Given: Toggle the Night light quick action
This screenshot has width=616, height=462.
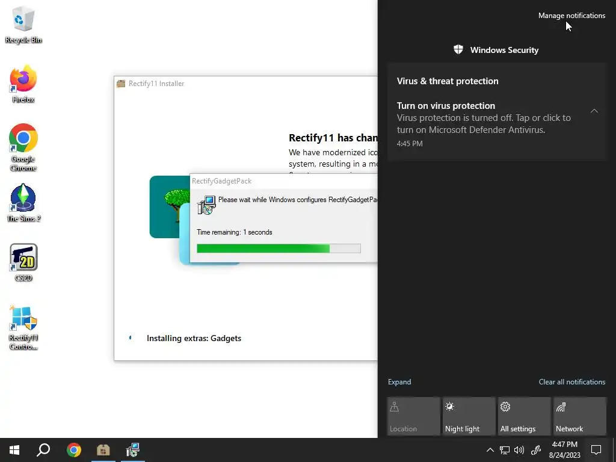Looking at the screenshot, I should 469,416.
